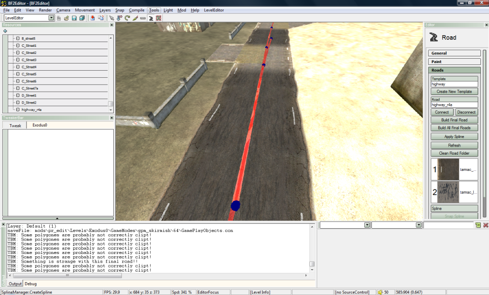Open the Render menu
The image size is (489, 295).
coord(45,10)
